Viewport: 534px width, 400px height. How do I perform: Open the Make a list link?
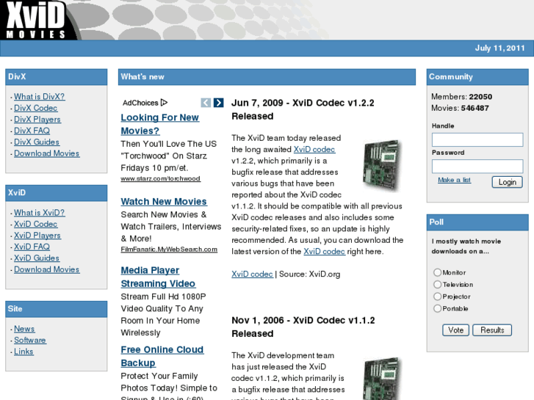click(455, 180)
